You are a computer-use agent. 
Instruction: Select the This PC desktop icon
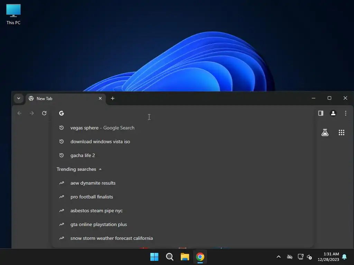(13, 14)
